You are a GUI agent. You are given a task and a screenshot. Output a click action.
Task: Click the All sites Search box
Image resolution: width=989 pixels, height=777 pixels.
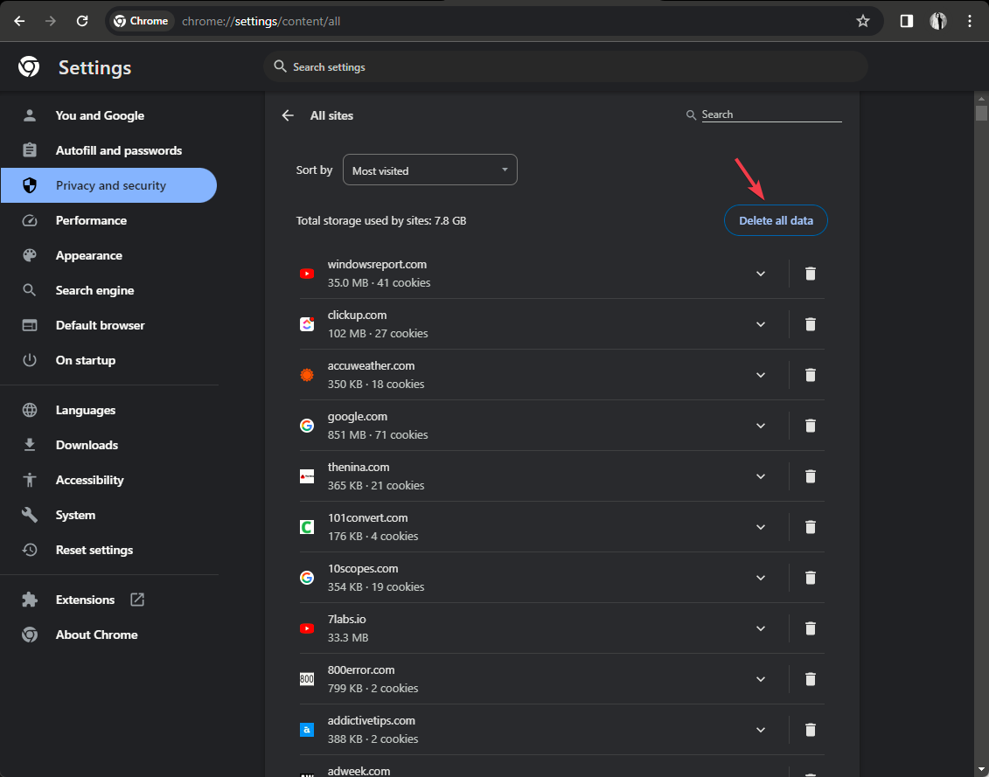click(x=770, y=114)
